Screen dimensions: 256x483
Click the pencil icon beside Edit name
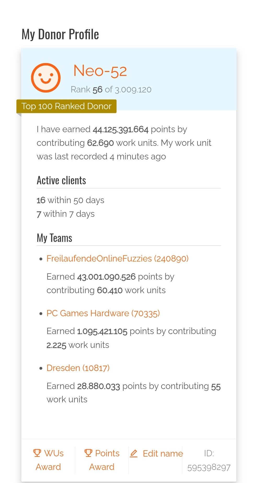[134, 453]
